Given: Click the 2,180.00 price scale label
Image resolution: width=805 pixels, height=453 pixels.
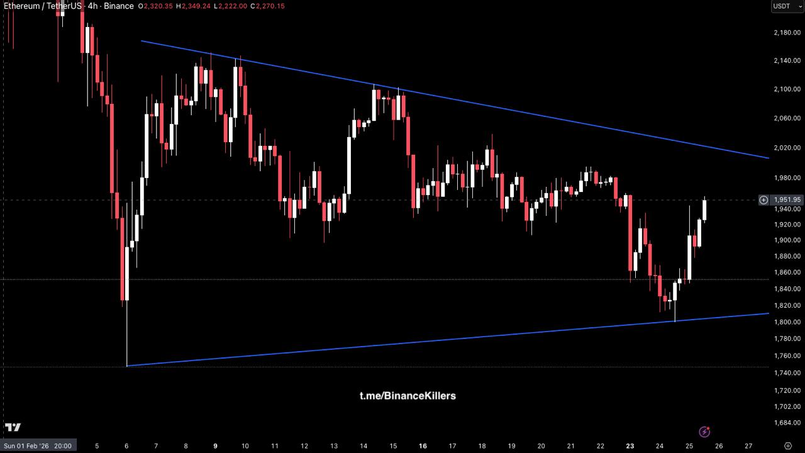Looking at the screenshot, I should point(786,33).
